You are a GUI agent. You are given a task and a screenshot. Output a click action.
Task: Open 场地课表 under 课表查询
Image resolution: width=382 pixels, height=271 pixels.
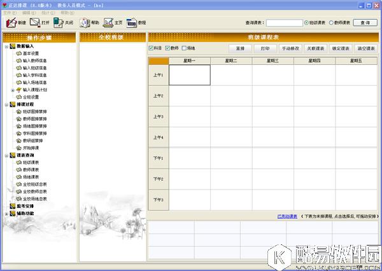(31, 177)
